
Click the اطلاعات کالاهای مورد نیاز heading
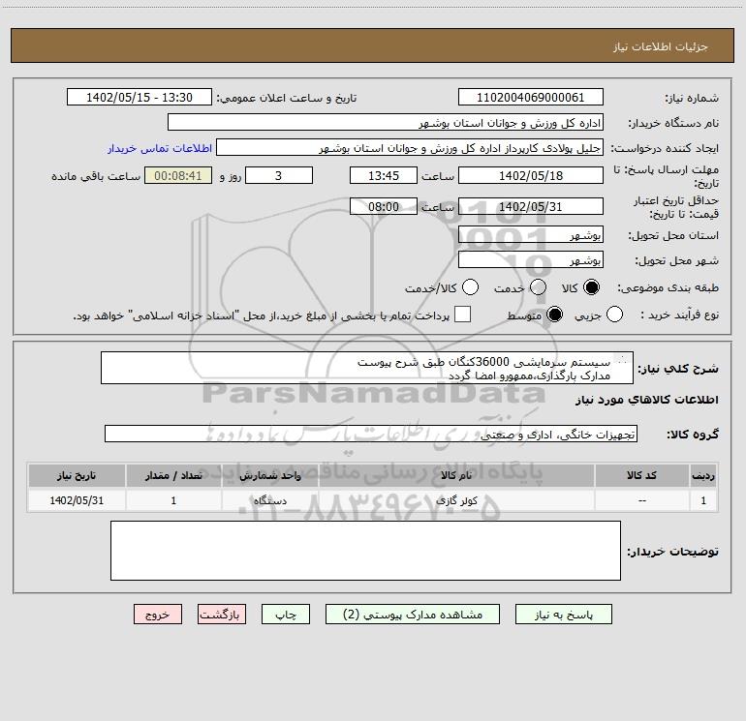click(x=647, y=400)
